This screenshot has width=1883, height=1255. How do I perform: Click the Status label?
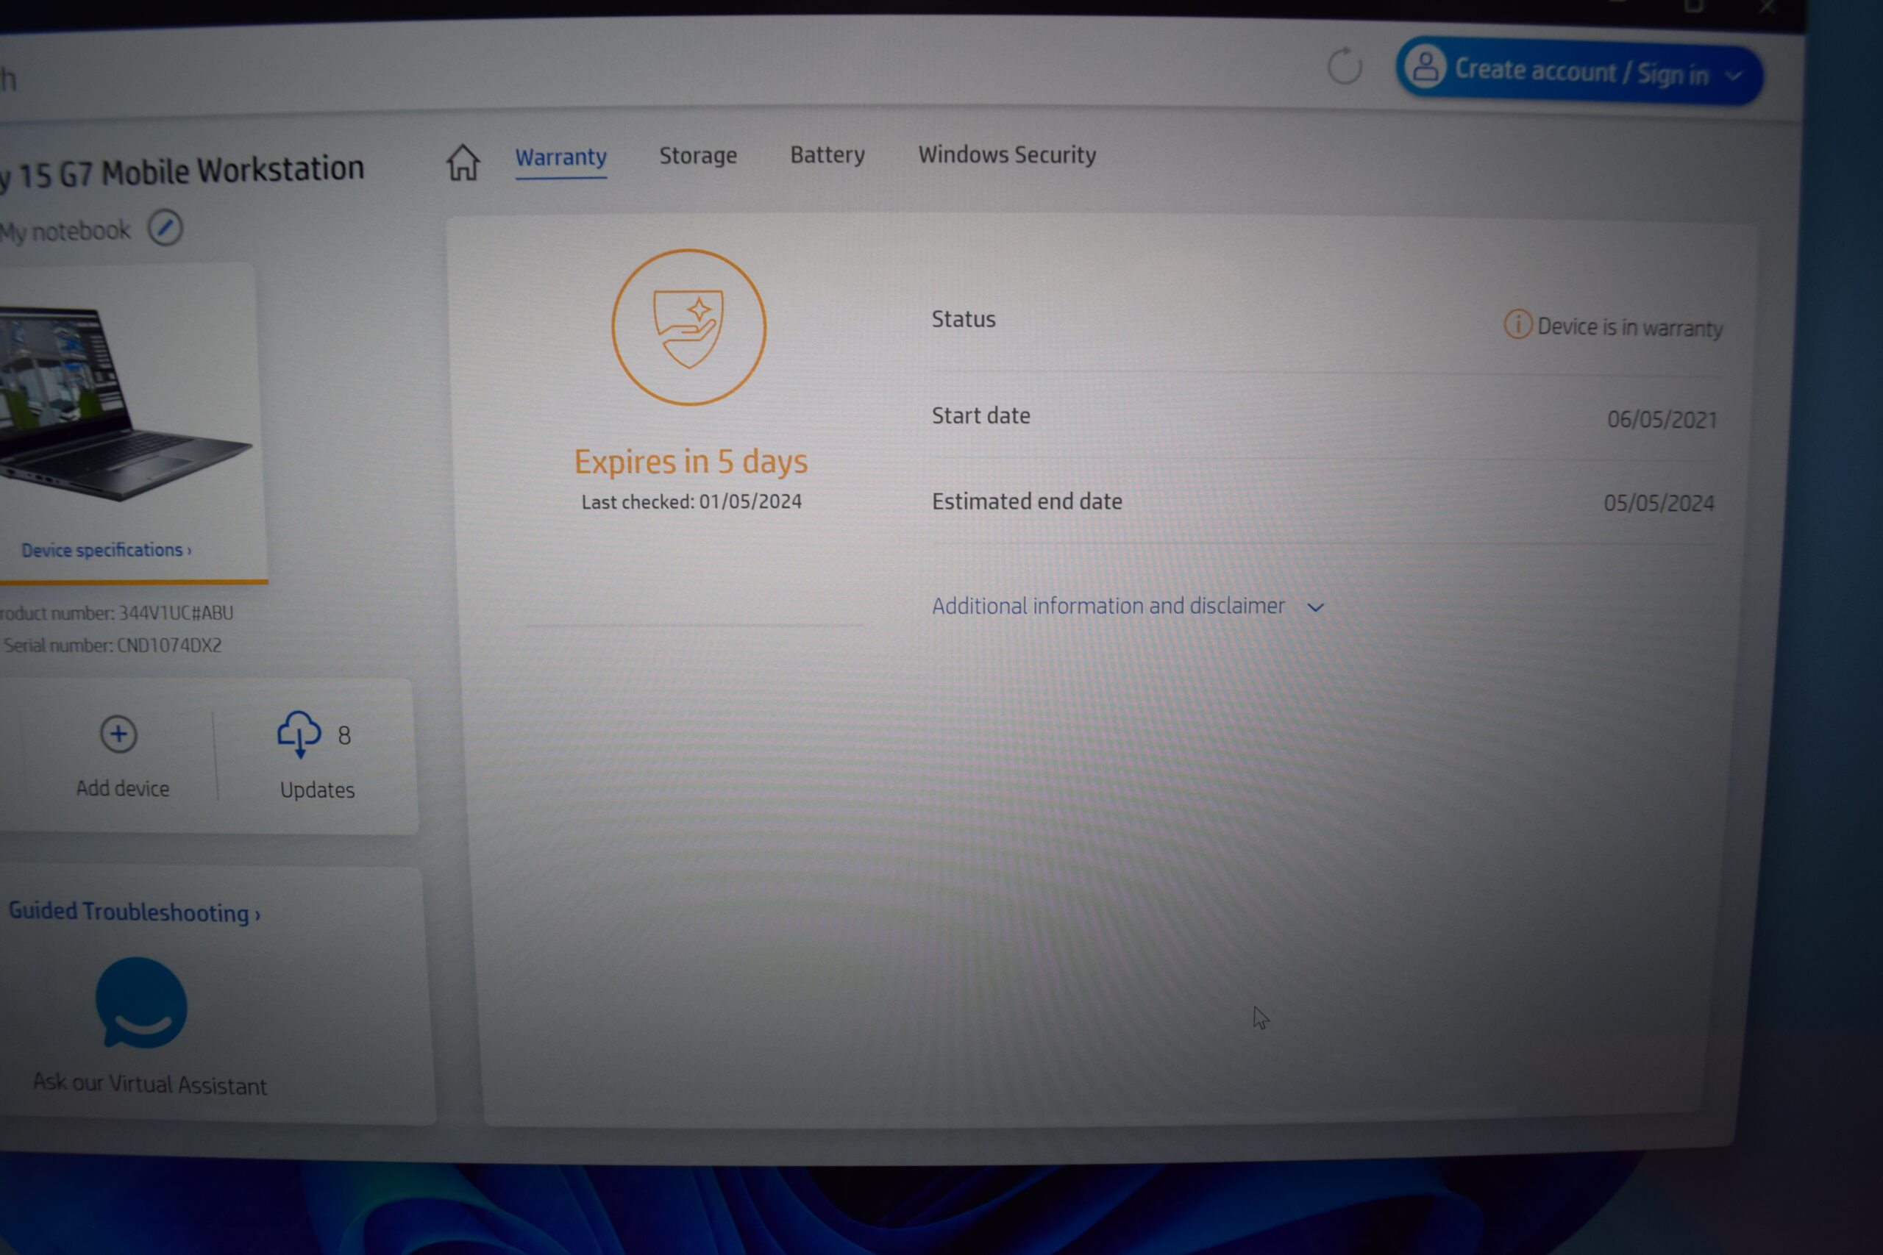(963, 319)
